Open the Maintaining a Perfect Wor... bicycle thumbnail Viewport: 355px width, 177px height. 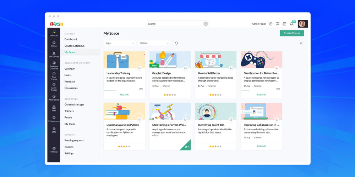tap(170, 112)
